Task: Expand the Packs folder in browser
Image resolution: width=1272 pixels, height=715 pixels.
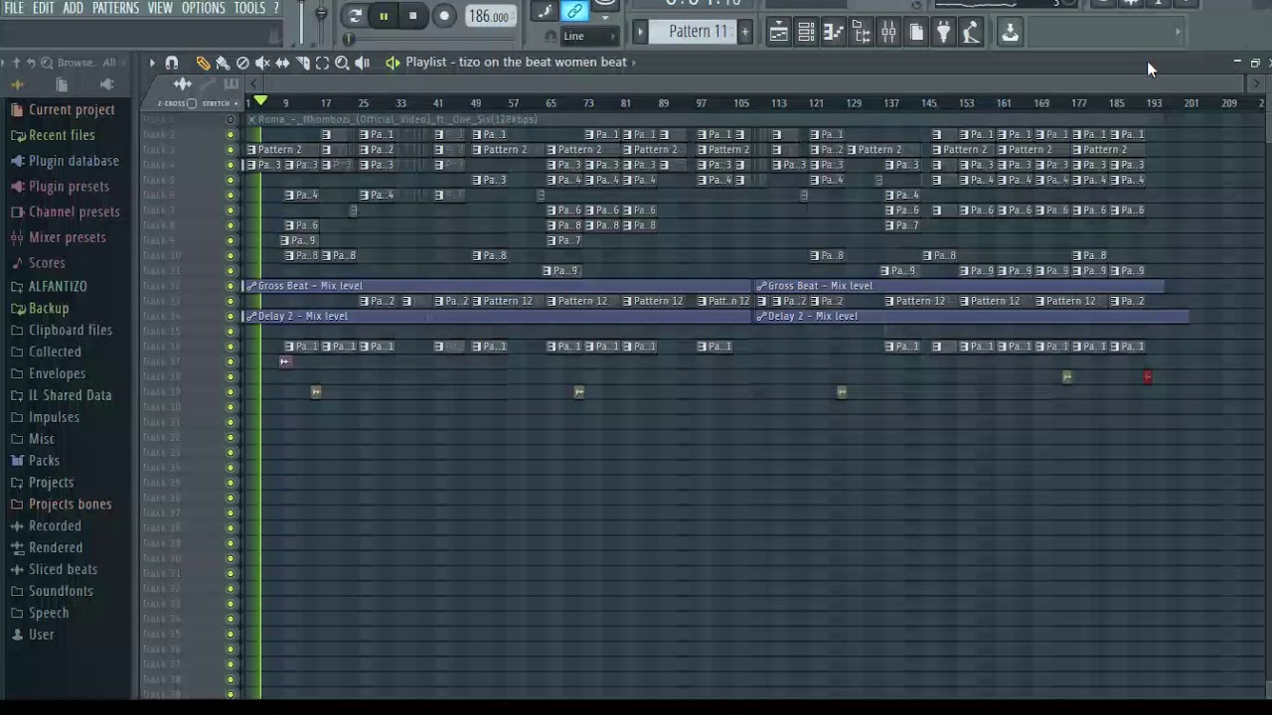Action: coord(36,461)
